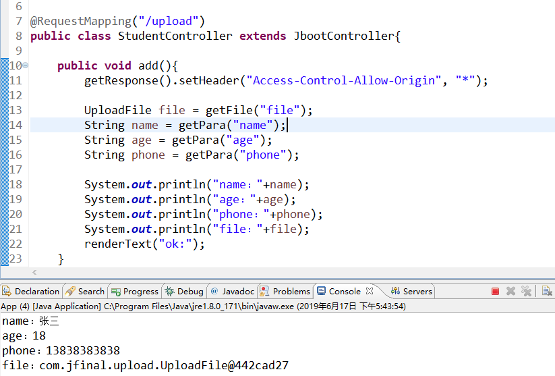Click the Search tab flashlight icon

(70, 292)
